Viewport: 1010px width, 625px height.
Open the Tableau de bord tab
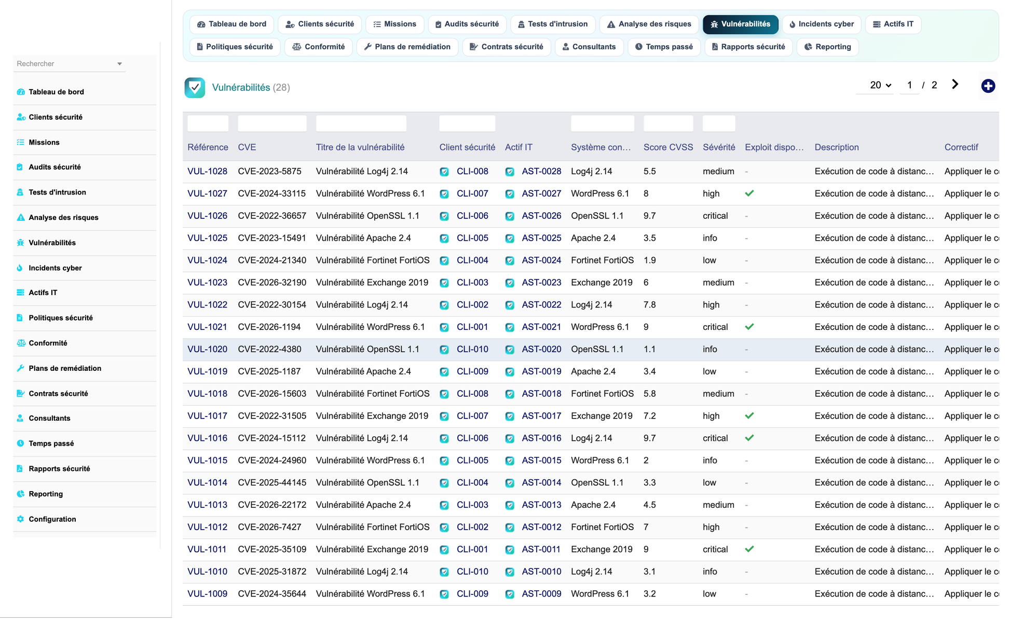231,24
